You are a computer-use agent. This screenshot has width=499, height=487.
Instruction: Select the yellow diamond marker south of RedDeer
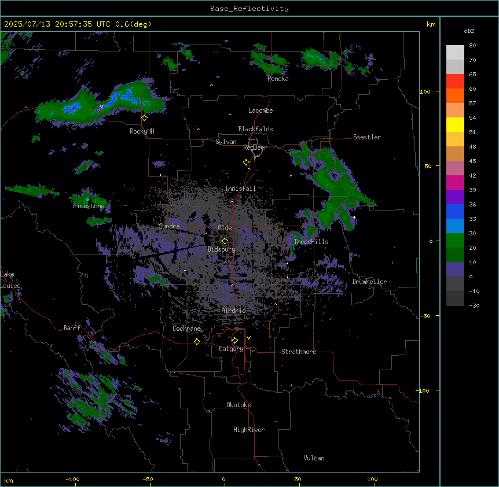[x=246, y=163]
